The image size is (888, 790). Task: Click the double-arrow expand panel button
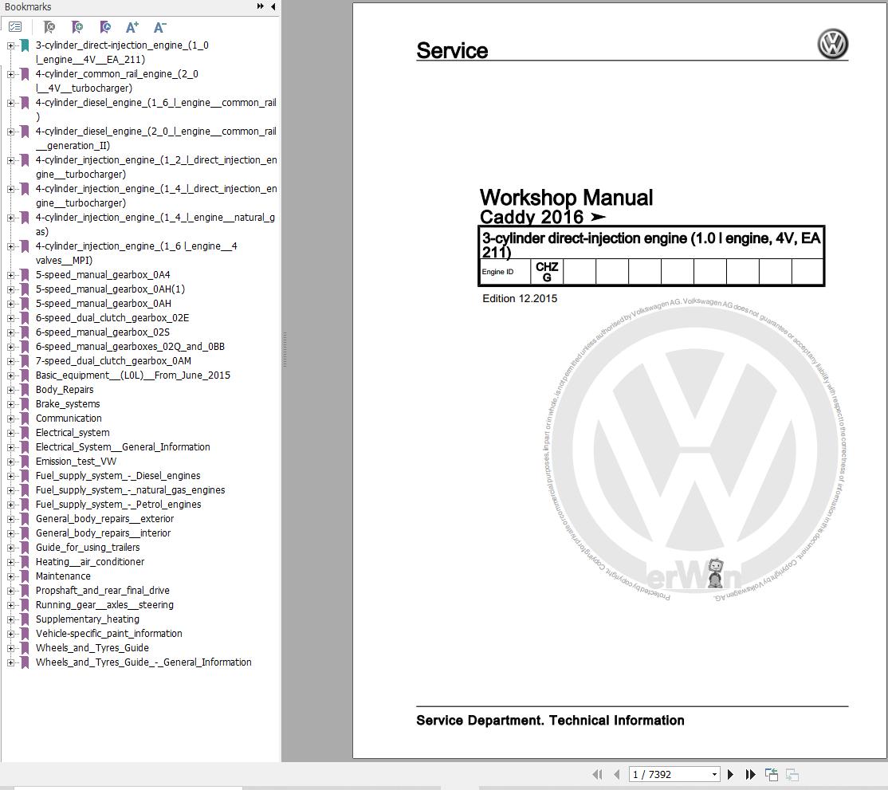coord(260,6)
